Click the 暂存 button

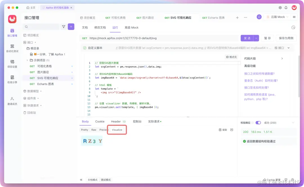tap(267, 38)
